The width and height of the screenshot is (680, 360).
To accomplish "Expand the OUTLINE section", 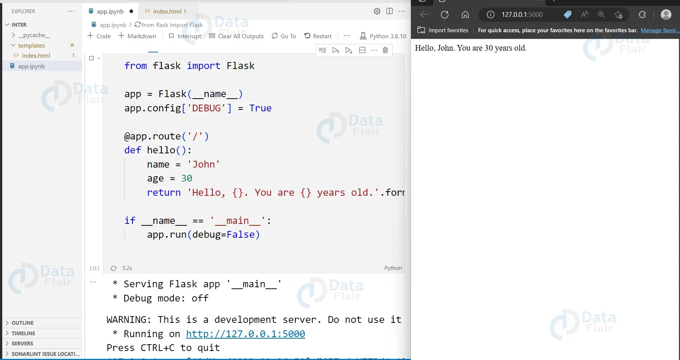I will pyautogui.click(x=7, y=323).
